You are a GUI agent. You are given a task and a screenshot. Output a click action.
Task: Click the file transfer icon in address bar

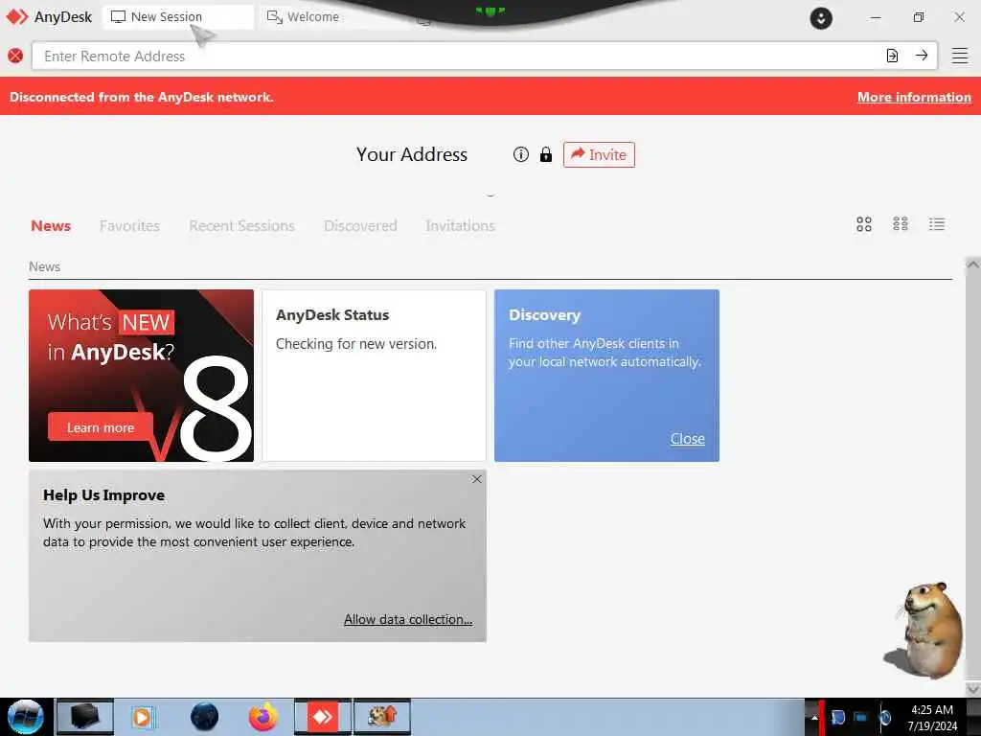[892, 56]
